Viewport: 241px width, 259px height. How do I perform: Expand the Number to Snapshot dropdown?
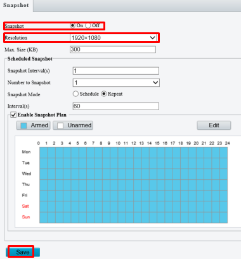click(x=116, y=82)
